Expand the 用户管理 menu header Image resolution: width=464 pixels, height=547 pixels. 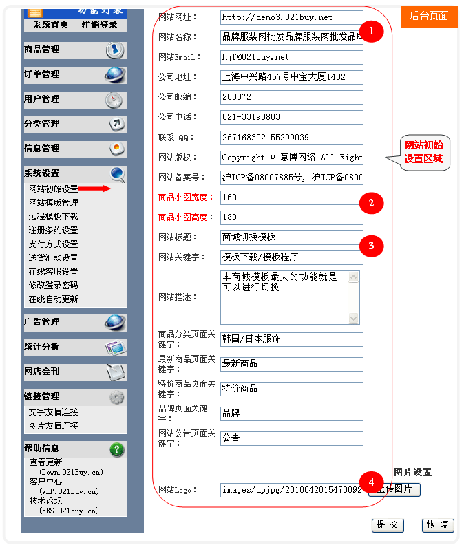point(76,100)
